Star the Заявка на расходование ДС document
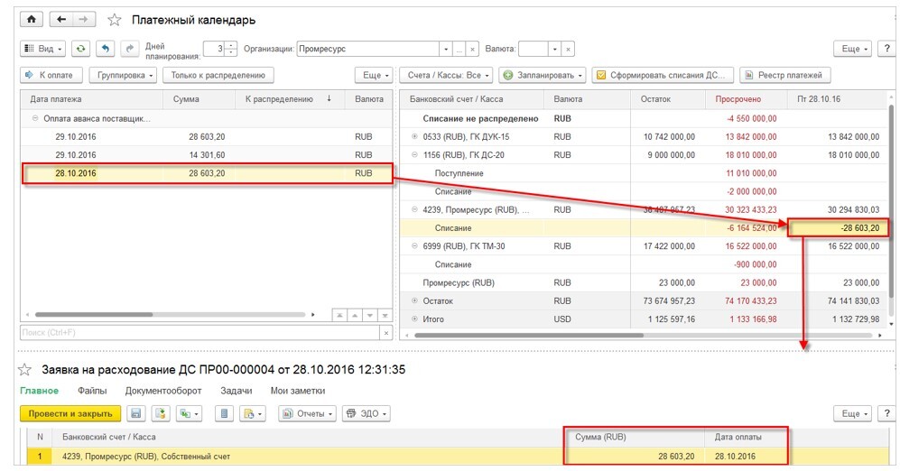The width and height of the screenshot is (900, 471). [24, 369]
